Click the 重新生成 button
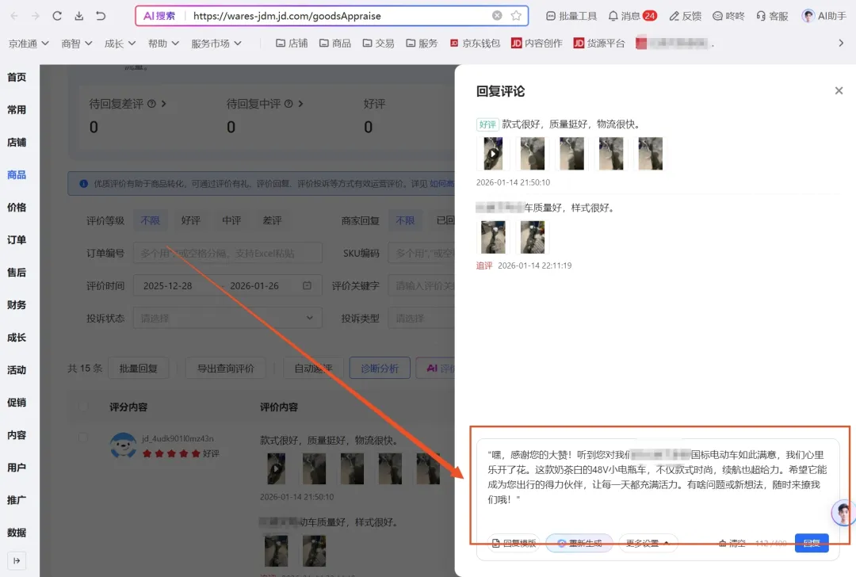Viewport: 856px width, 577px height. 579,543
